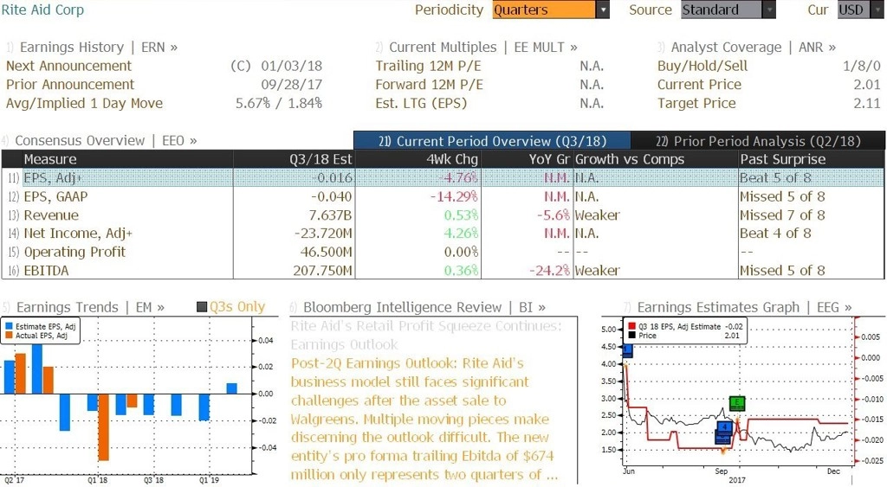Click the Rite Aid Corp title
The height and width of the screenshot is (487, 887).
coord(42,10)
